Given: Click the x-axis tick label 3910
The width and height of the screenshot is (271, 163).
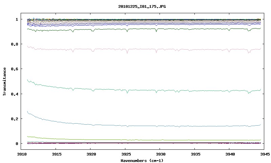Looking at the screenshot, I should (x=22, y=154).
